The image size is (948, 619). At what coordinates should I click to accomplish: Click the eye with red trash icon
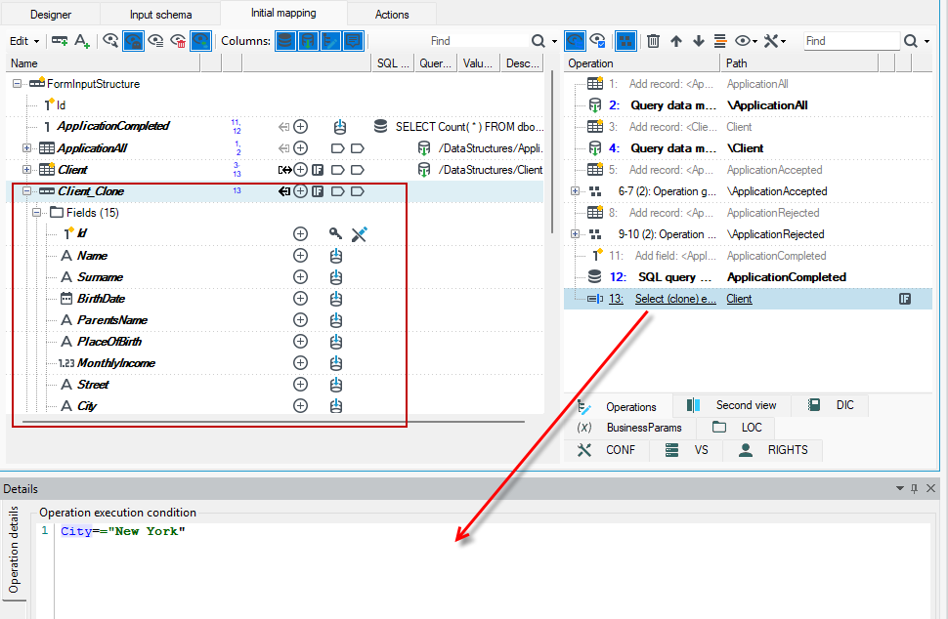(x=178, y=40)
